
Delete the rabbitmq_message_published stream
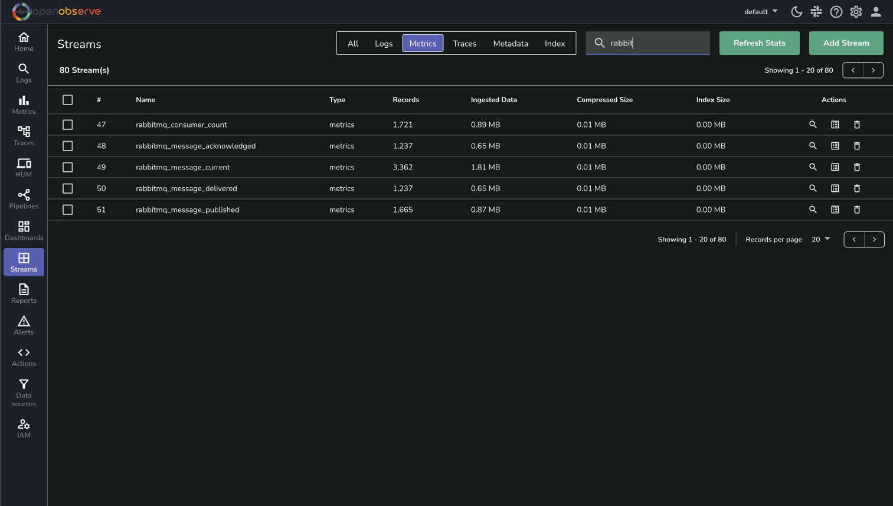857,210
